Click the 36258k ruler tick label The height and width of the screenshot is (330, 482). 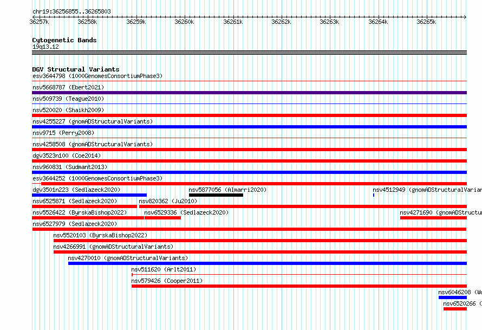tap(87, 22)
